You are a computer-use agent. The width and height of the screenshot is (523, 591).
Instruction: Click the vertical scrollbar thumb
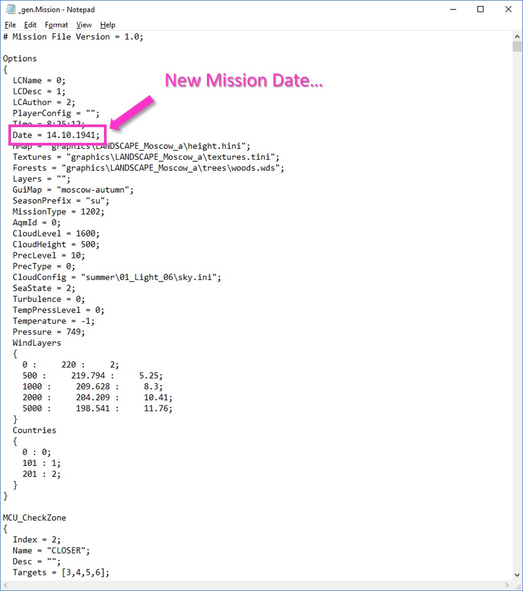click(x=517, y=47)
